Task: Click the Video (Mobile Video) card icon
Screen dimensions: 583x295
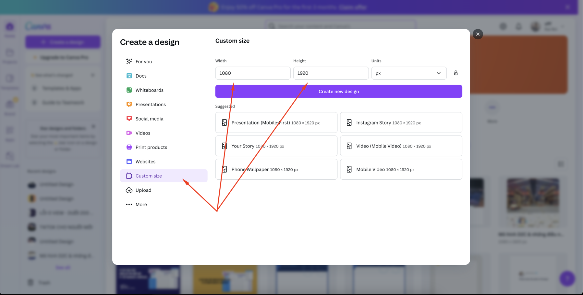Action: (349, 146)
